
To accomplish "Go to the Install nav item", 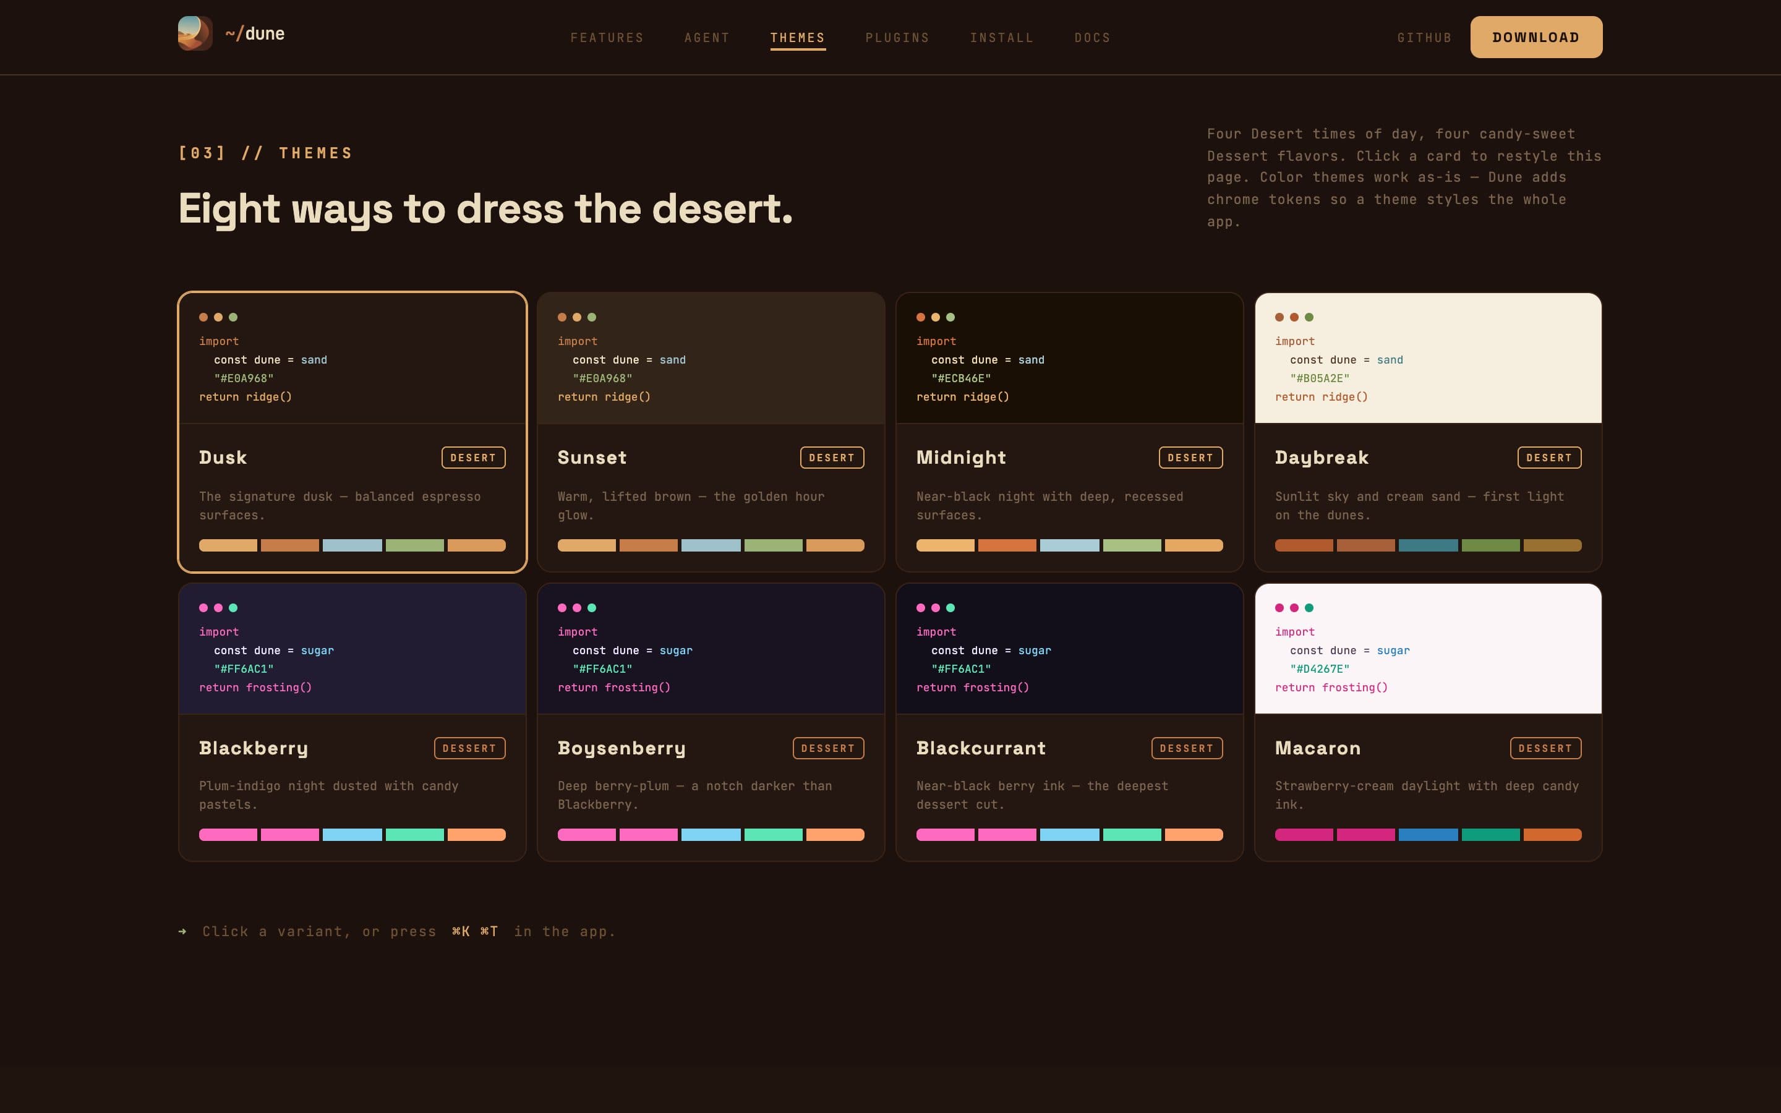I will click(1002, 38).
